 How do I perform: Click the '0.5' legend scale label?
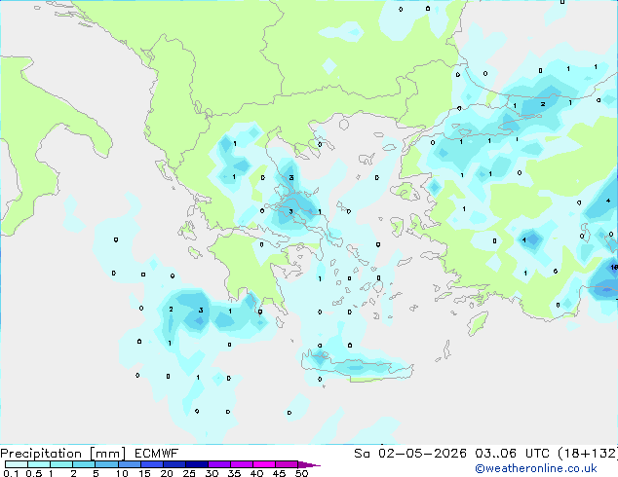[33, 473]
